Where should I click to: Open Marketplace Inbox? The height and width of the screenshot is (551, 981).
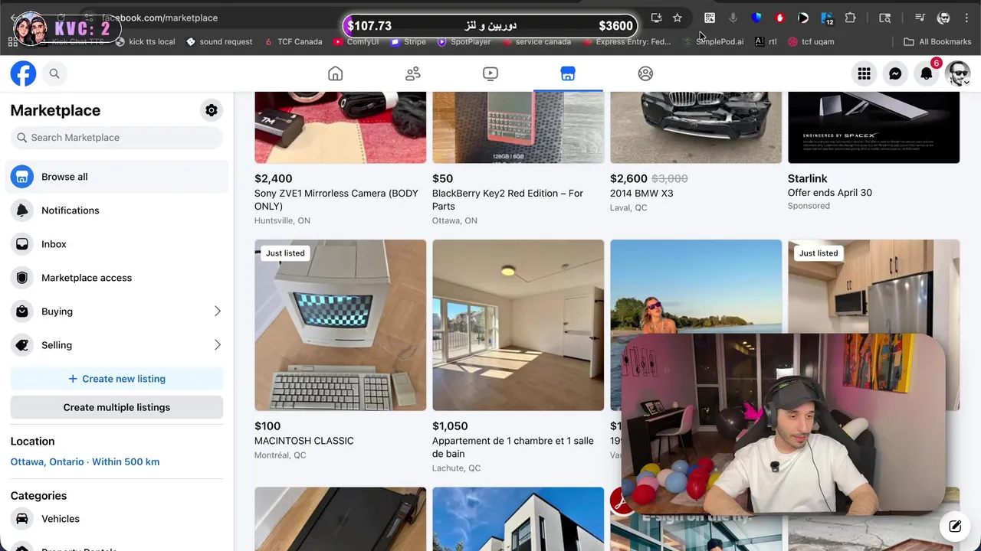(x=116, y=244)
